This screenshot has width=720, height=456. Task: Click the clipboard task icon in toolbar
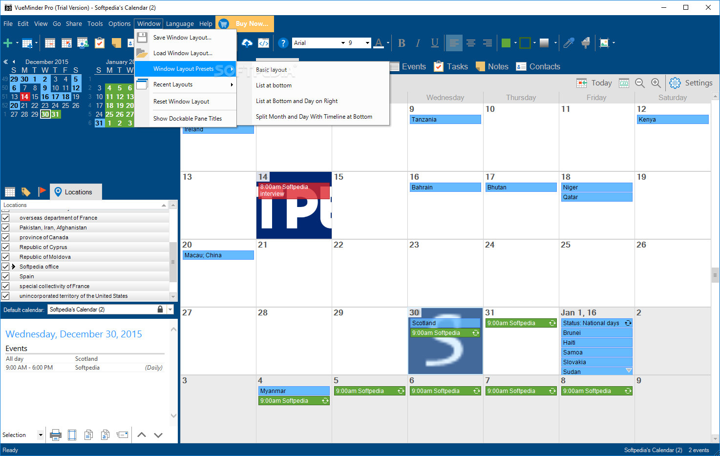(x=100, y=43)
